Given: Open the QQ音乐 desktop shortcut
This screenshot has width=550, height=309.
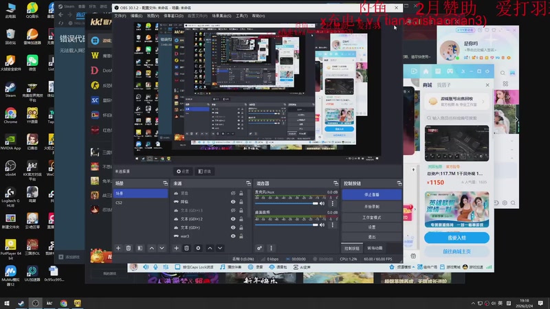Looking at the screenshot, I should (32, 10).
